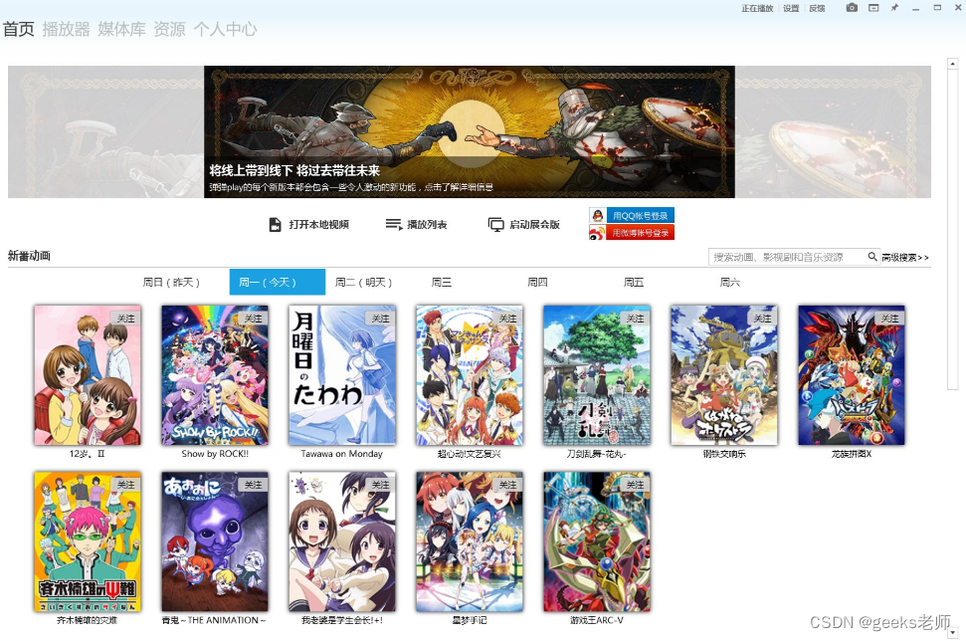This screenshot has height=641, width=966.
Task: Open 高级搜索>> link
Action: (x=905, y=257)
